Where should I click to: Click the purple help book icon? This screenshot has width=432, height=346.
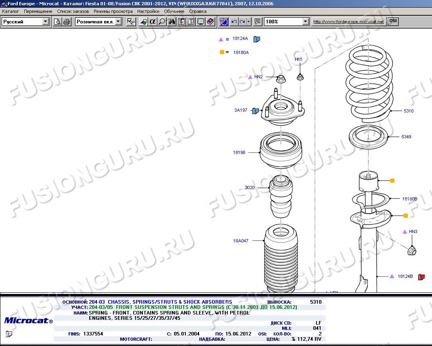(210, 21)
